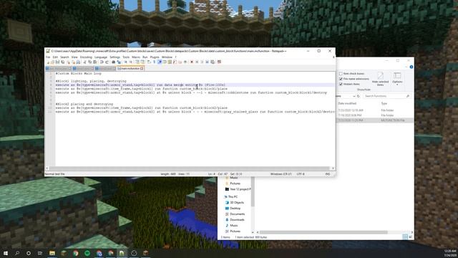This screenshot has width=458, height=258.
Task: Open the Language menu
Action: pos(101,57)
